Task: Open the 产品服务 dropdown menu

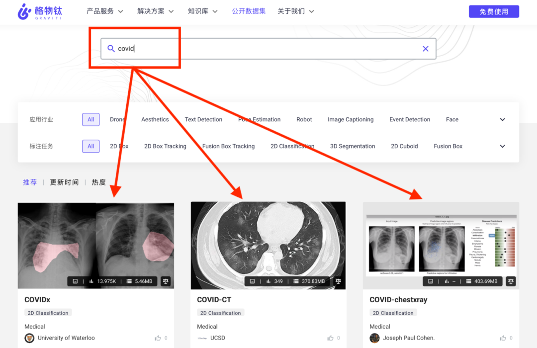Action: coord(105,11)
